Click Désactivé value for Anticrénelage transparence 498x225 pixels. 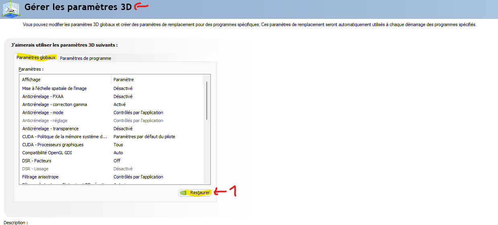(x=123, y=129)
